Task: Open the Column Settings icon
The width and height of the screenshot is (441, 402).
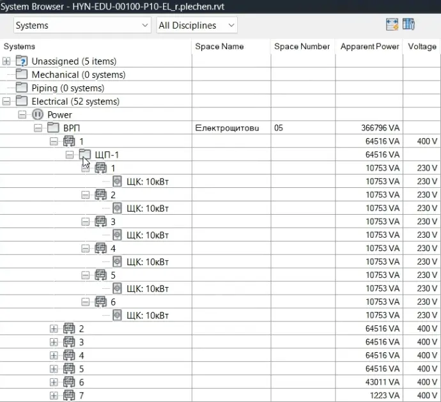Action: click(409, 25)
